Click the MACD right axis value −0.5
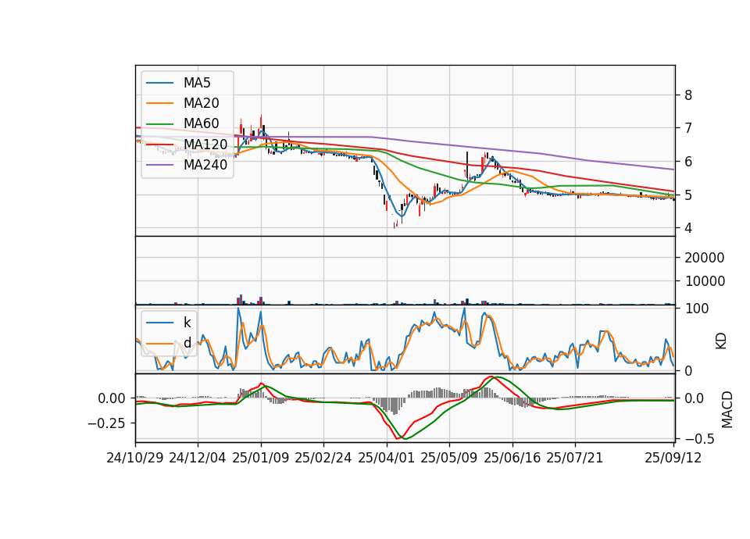The image size is (750, 539). point(698,439)
